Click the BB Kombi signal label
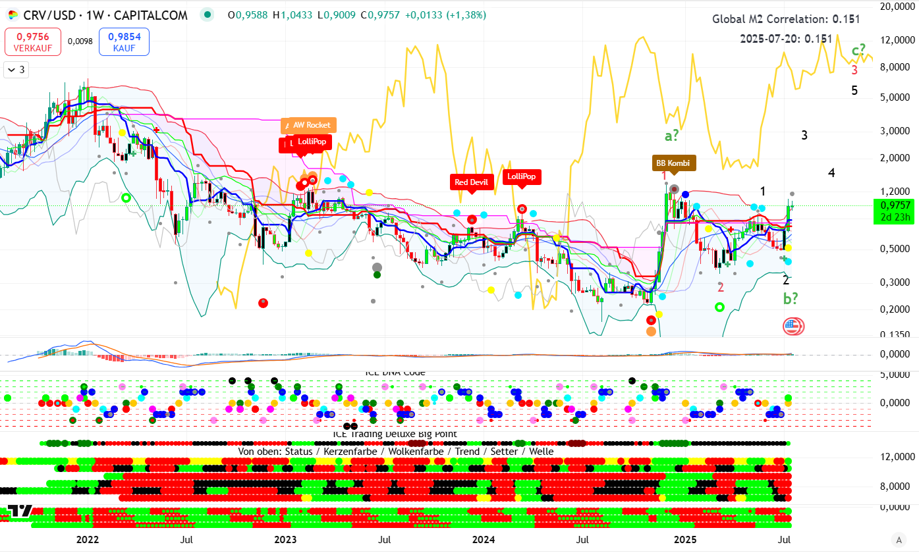Image resolution: width=919 pixels, height=553 pixels. pyautogui.click(x=673, y=163)
